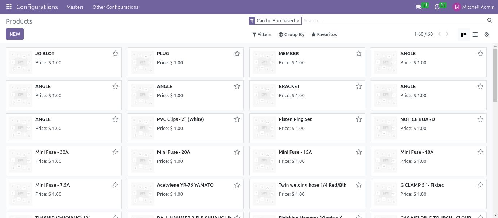Go to next page of products
Viewport: 498px width, 218px height.
click(447, 34)
